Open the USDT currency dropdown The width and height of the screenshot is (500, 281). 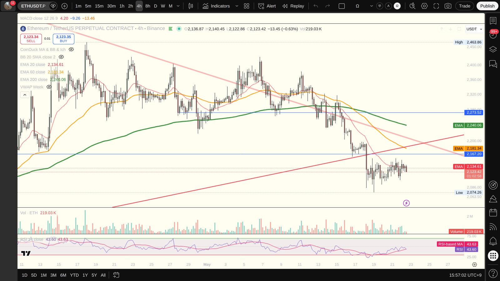coord(474,29)
